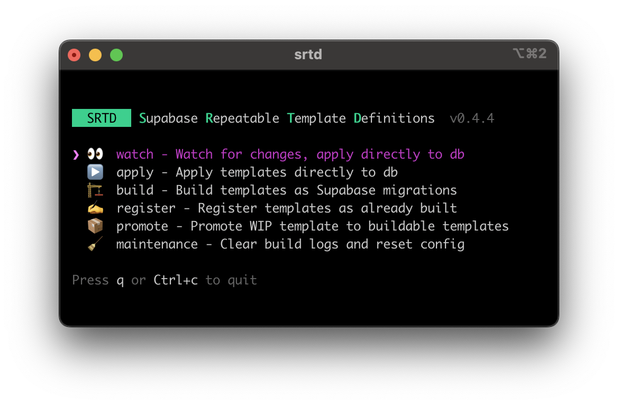Click the green SRTD badge
Image resolution: width=618 pixels, height=405 pixels.
101,118
